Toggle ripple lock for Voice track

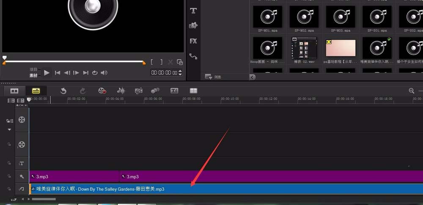pyautogui.click(x=9, y=176)
